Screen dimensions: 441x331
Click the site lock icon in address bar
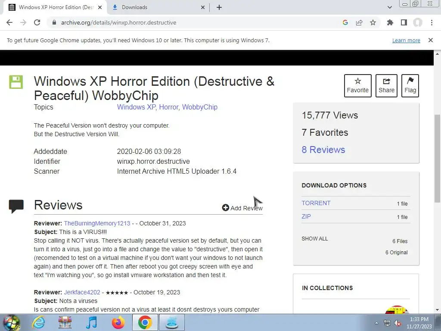54,22
